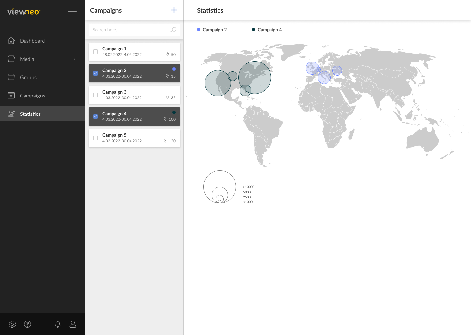Open the notifications bell icon
This screenshot has height=335, width=471.
(58, 324)
